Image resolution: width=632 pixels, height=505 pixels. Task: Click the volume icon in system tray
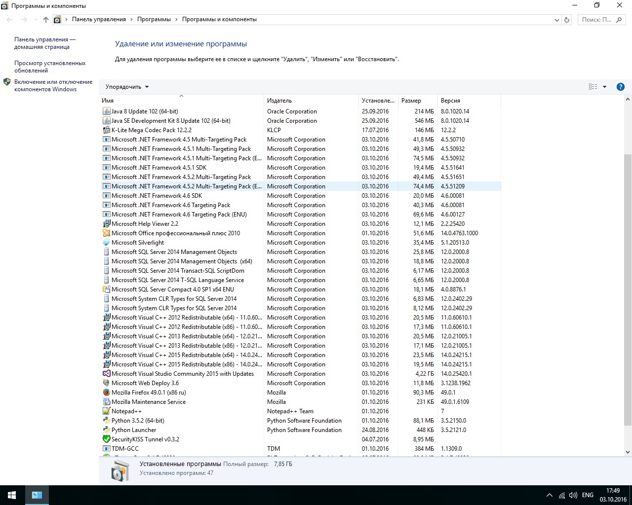click(573, 495)
